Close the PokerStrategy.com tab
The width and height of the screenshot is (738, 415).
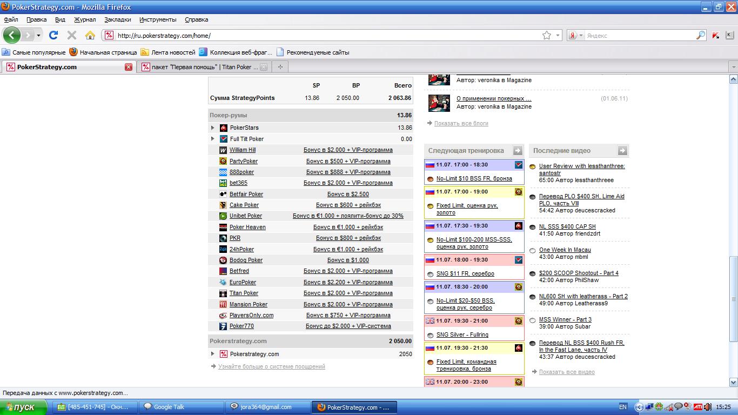pyautogui.click(x=129, y=67)
